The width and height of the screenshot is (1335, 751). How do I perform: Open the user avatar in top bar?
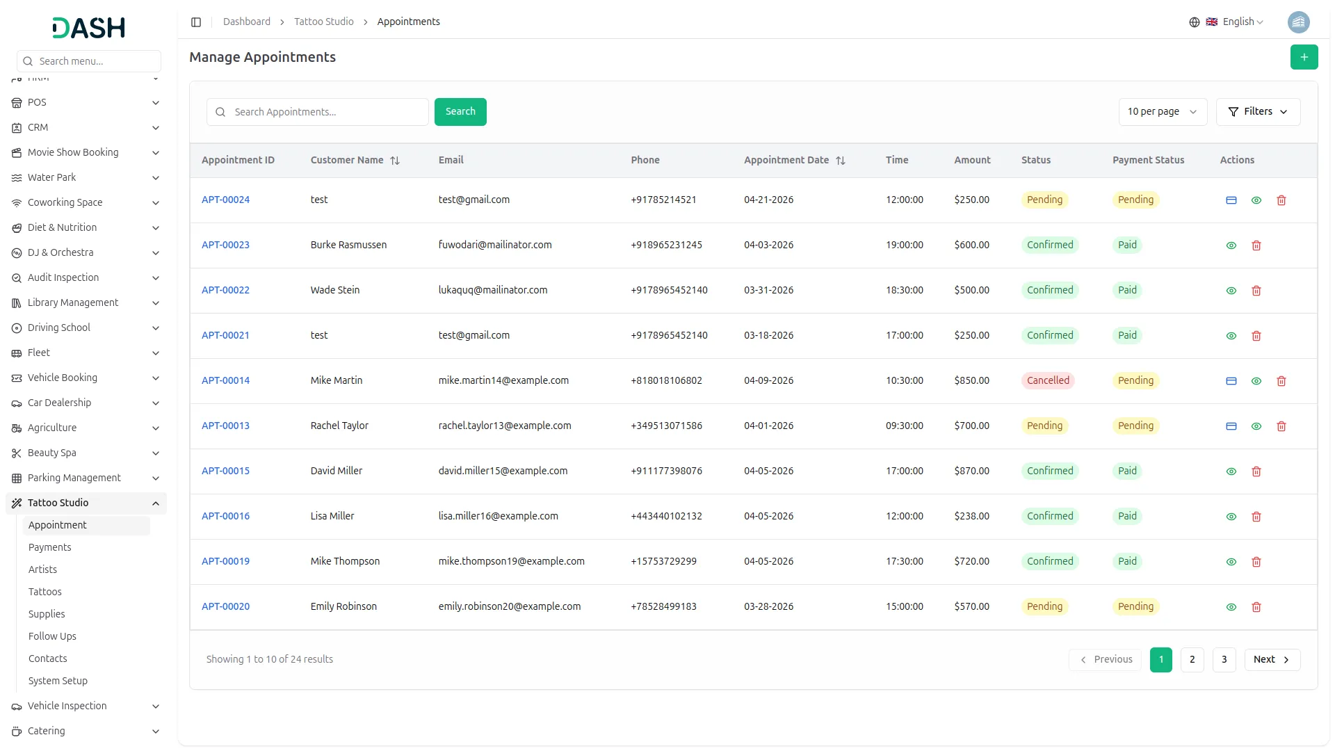coord(1298,22)
